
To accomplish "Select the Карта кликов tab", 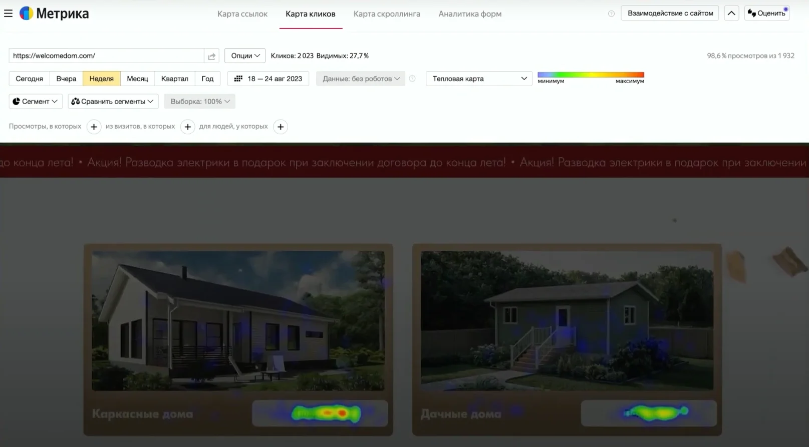I will pos(311,14).
